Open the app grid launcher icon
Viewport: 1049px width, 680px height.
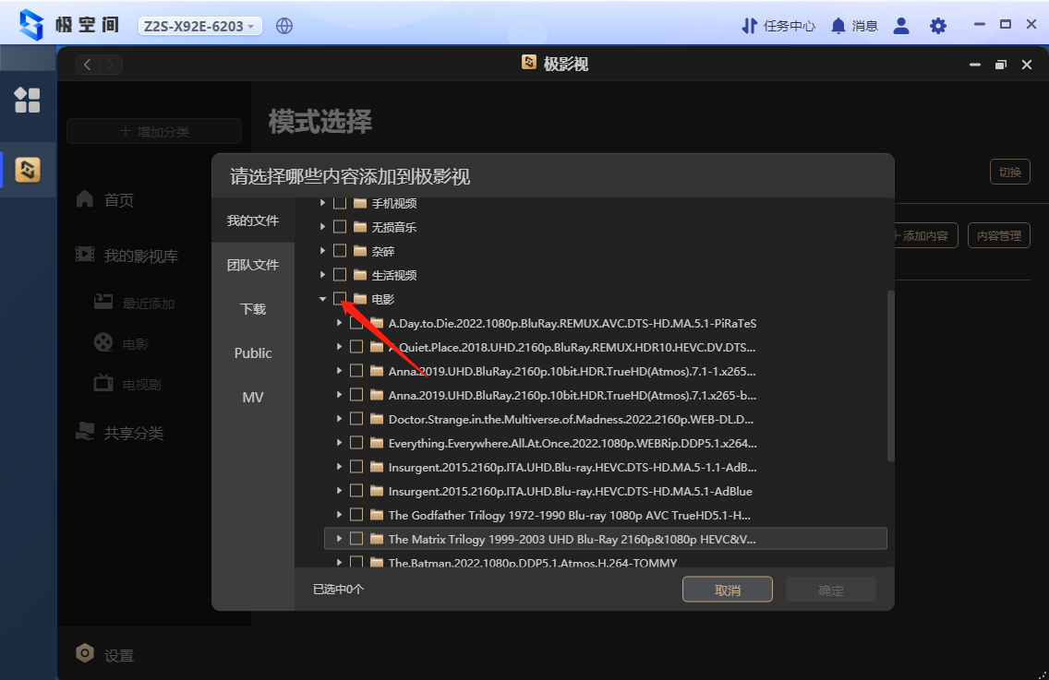coord(27,100)
